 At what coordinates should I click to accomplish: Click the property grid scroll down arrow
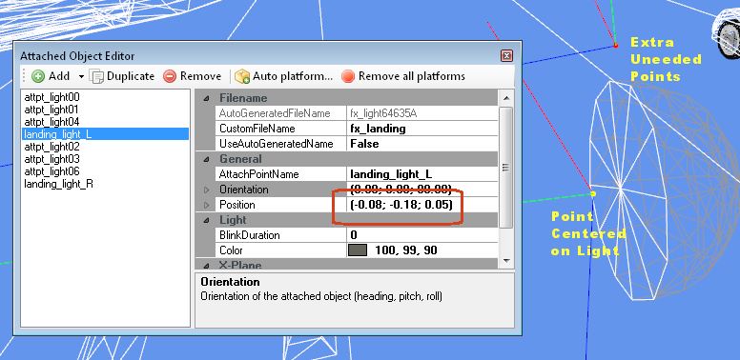[x=506, y=261]
